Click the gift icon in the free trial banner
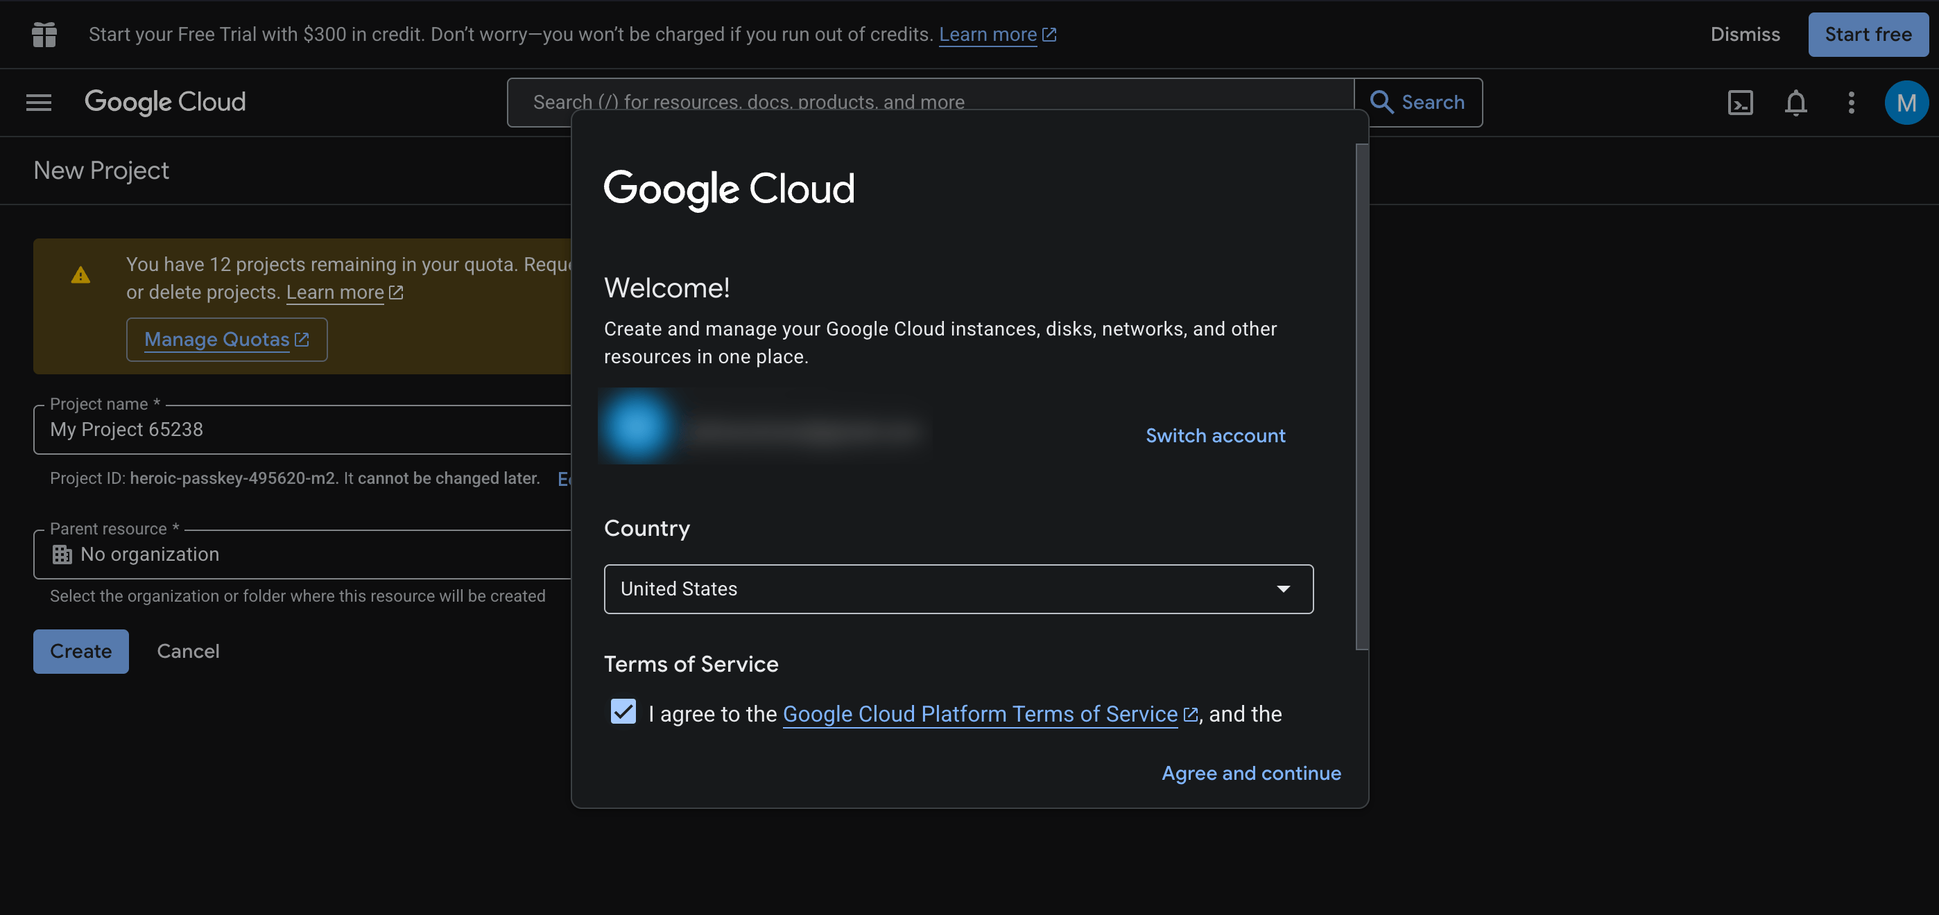This screenshot has width=1939, height=915. [44, 35]
